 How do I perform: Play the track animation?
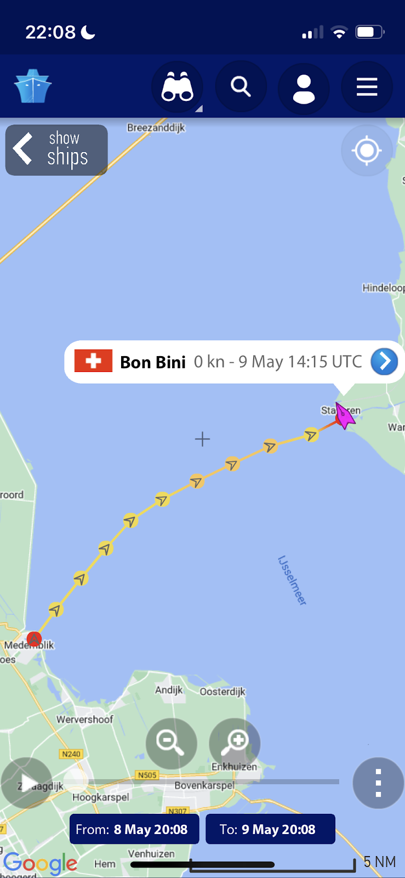click(x=26, y=783)
